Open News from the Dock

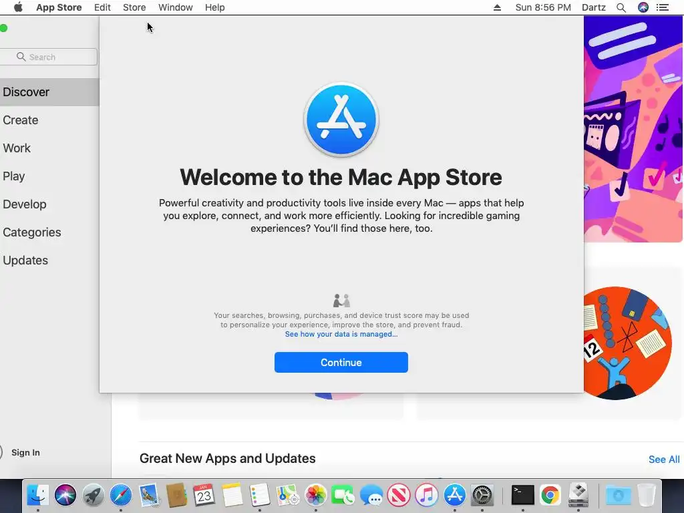click(x=399, y=496)
